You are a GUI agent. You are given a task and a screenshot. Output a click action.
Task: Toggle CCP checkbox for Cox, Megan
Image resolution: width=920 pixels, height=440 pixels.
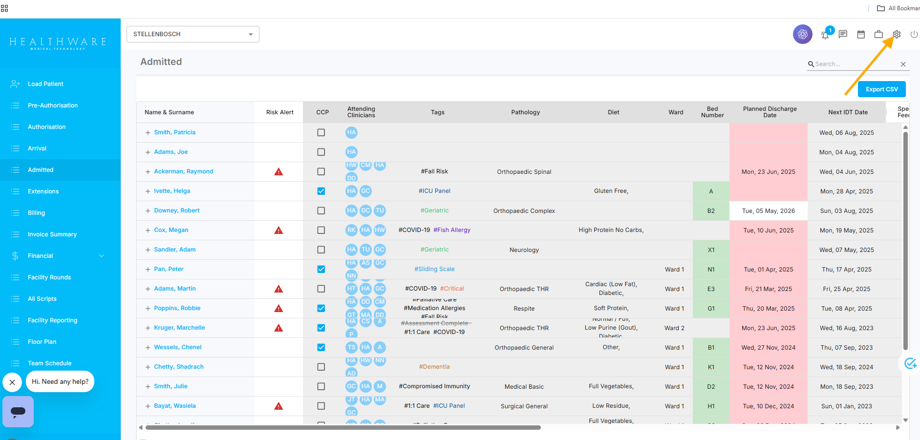tap(321, 230)
